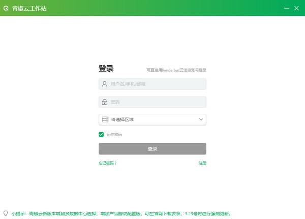
Task: Click the 记住密码 label text
Action: pyautogui.click(x=114, y=135)
